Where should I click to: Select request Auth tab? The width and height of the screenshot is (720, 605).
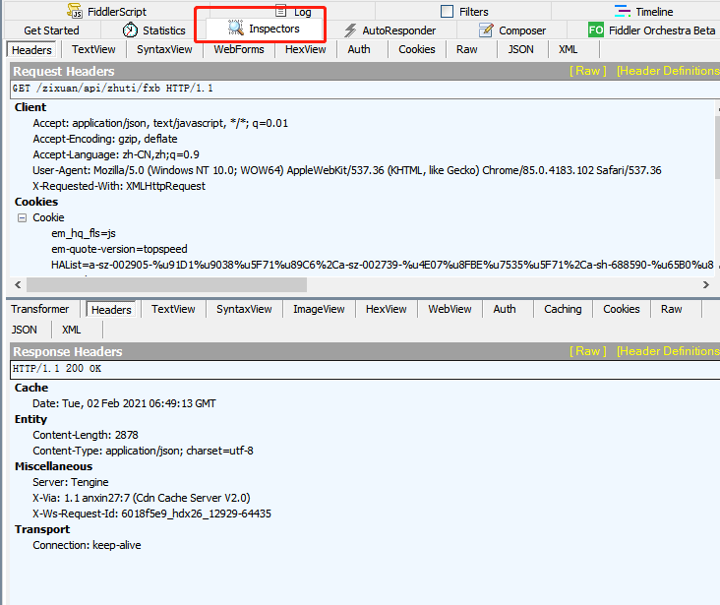(x=359, y=49)
